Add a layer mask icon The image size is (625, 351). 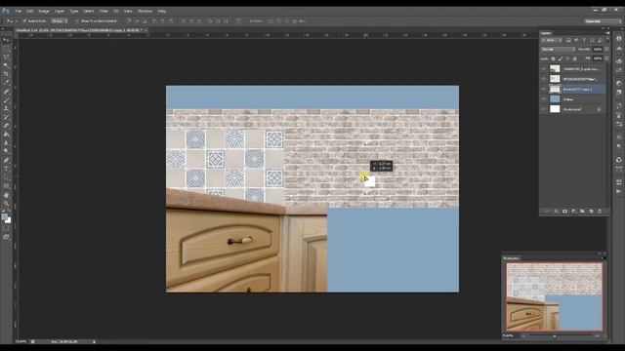tap(564, 212)
